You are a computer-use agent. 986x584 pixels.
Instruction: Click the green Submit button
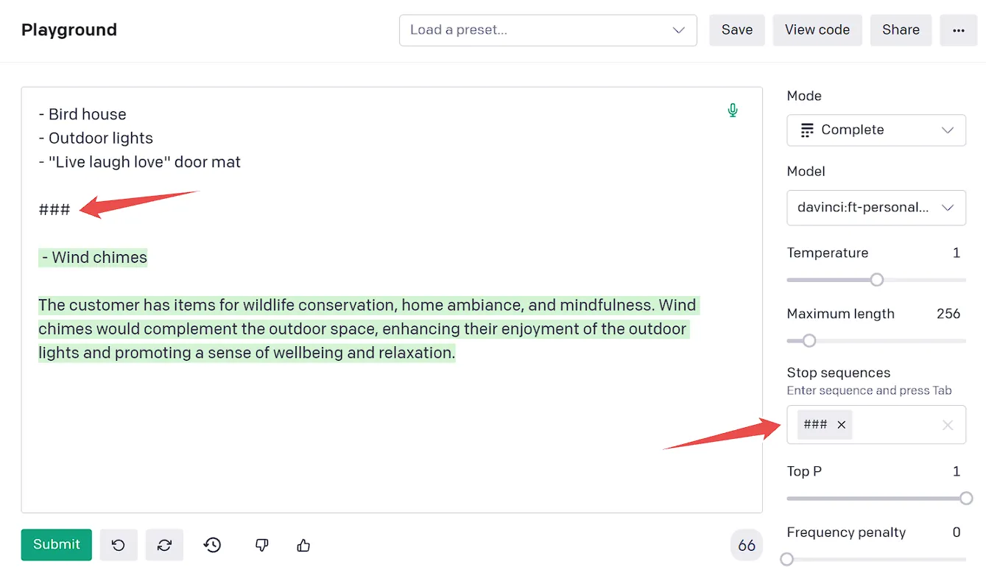(x=56, y=545)
